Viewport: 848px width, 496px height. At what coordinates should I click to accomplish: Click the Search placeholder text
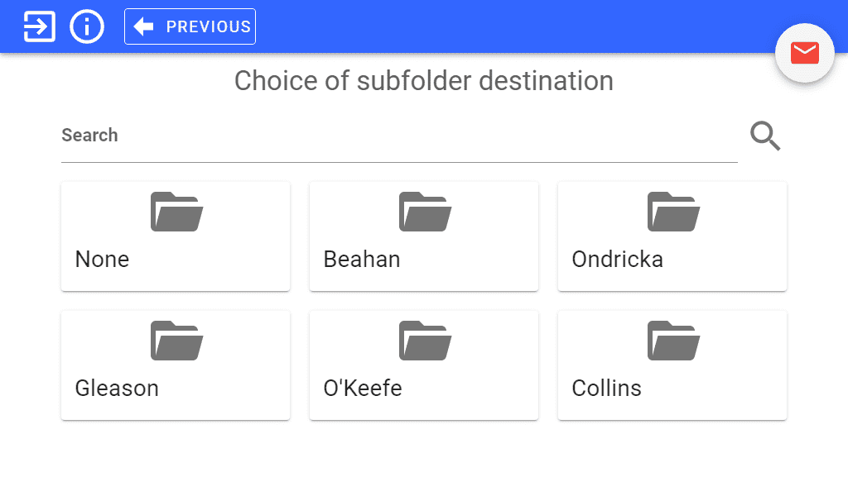(x=89, y=136)
